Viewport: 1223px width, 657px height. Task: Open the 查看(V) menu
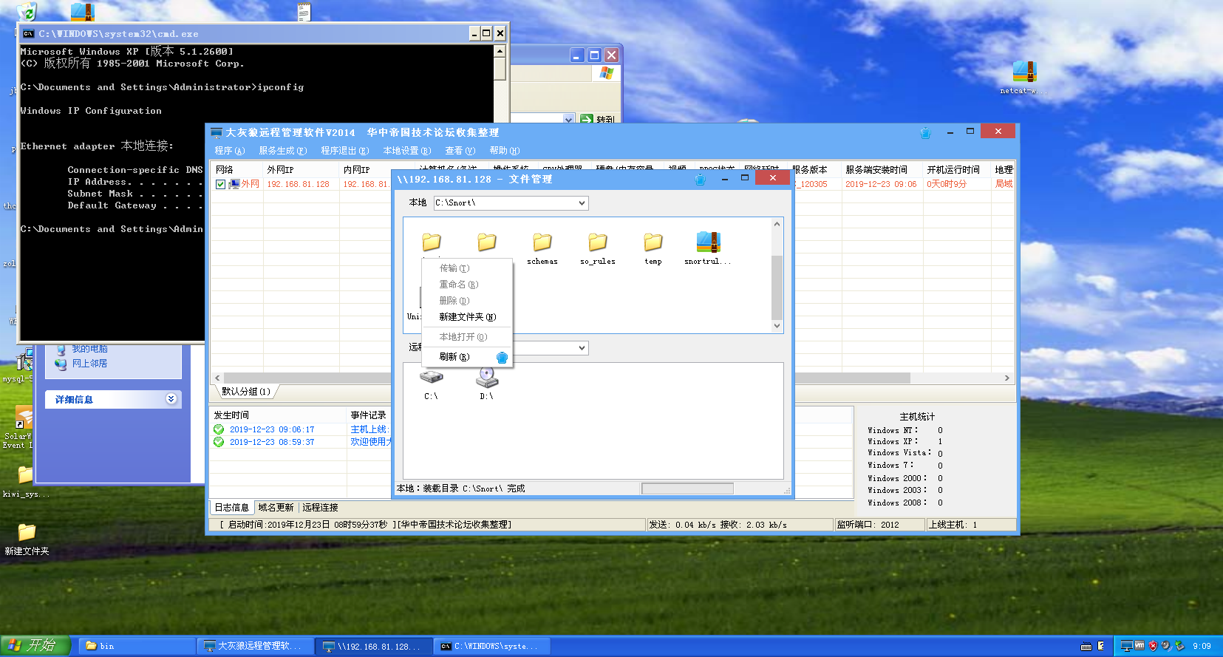click(460, 151)
